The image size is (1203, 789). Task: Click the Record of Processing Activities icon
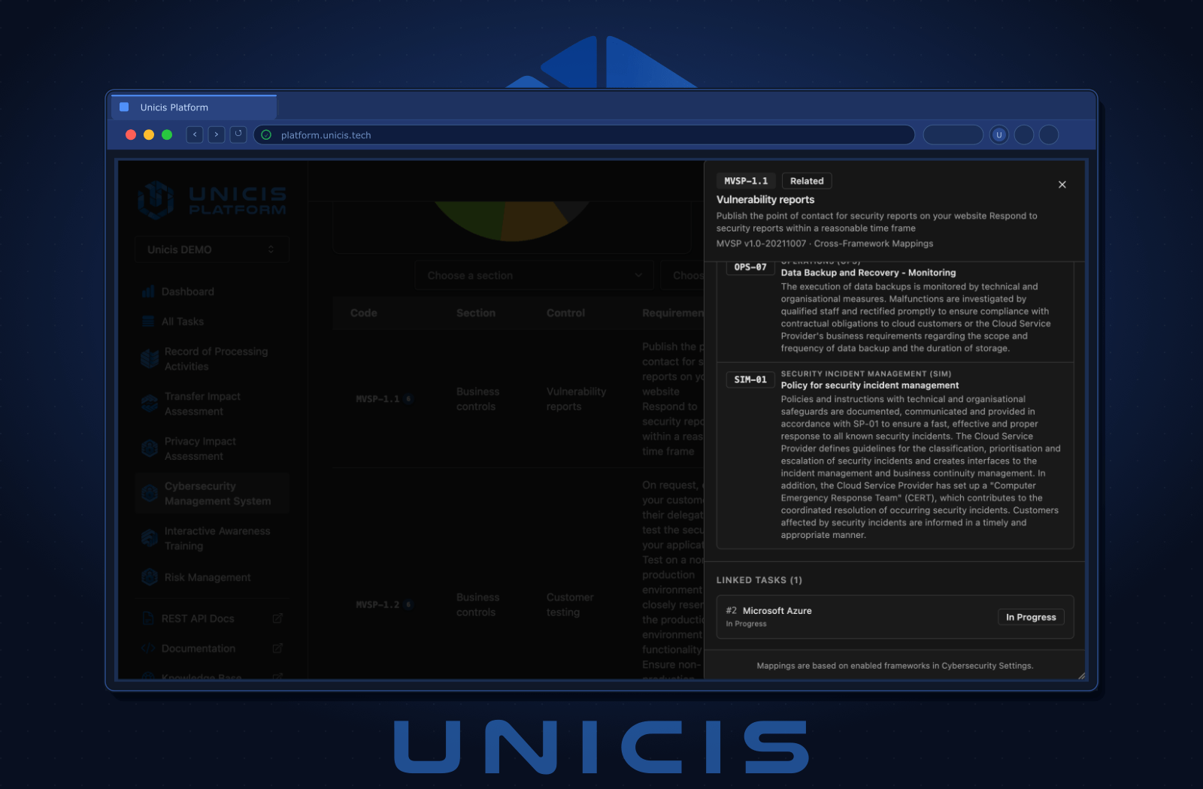pyautogui.click(x=149, y=358)
